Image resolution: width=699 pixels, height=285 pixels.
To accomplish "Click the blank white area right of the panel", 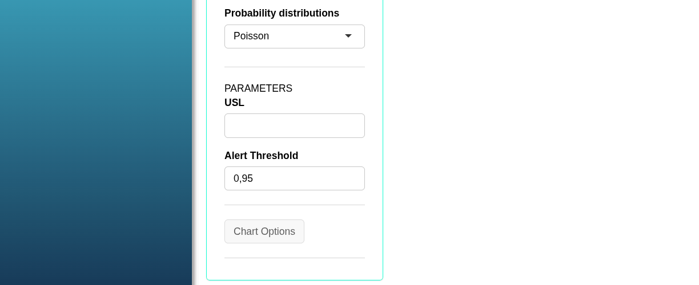I will 541,142.
